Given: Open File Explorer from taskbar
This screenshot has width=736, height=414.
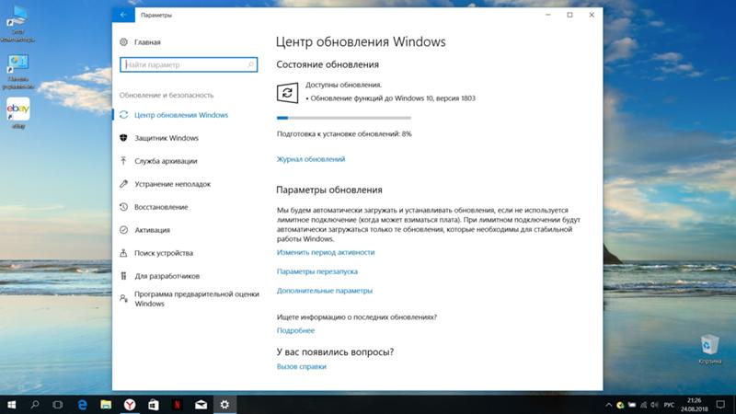Looking at the screenshot, I should point(106,405).
